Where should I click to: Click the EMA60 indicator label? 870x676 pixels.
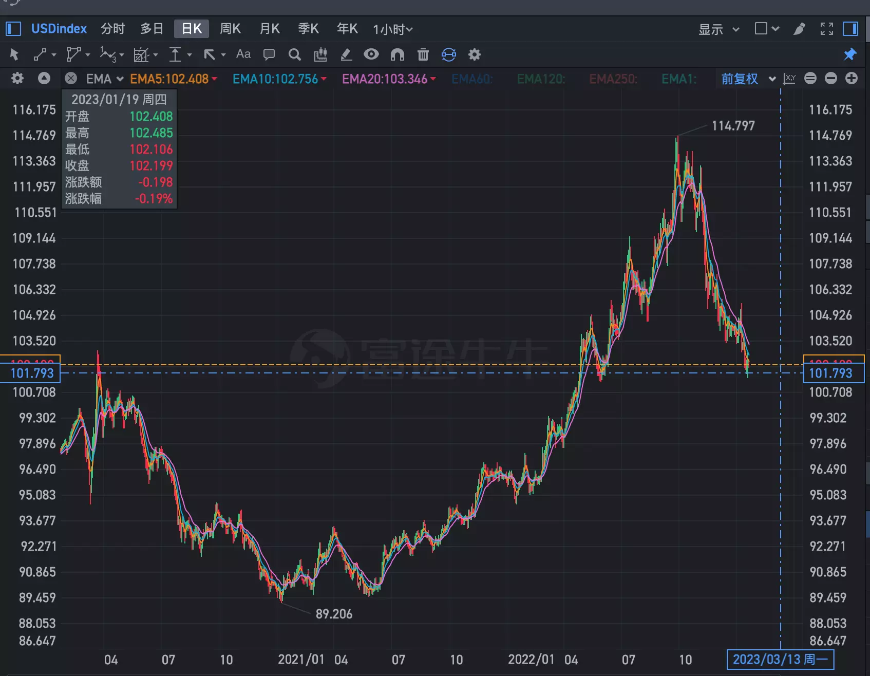[x=471, y=79]
